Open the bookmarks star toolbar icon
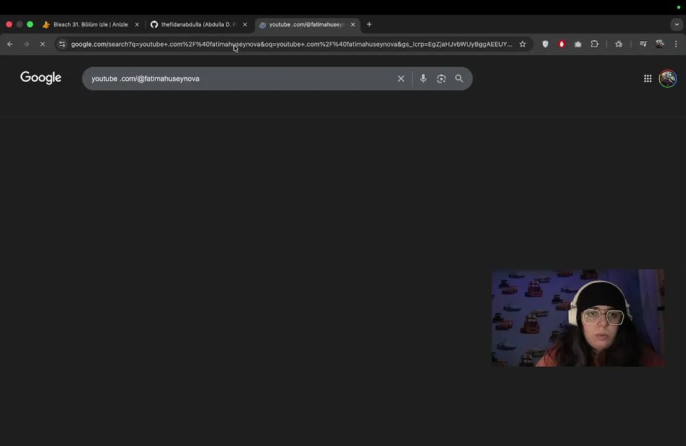This screenshot has width=686, height=446. tap(618, 44)
